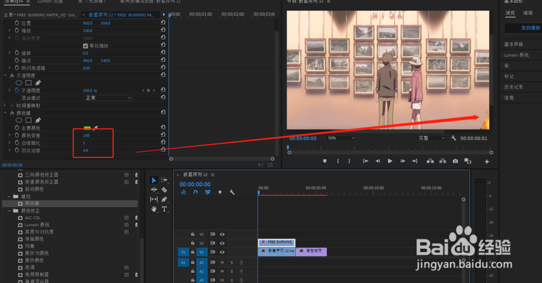
Task: Expand Time Remapping effect
Action: (x=4, y=105)
